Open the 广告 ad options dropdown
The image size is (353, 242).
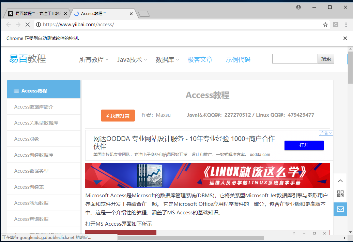[x=326, y=133]
